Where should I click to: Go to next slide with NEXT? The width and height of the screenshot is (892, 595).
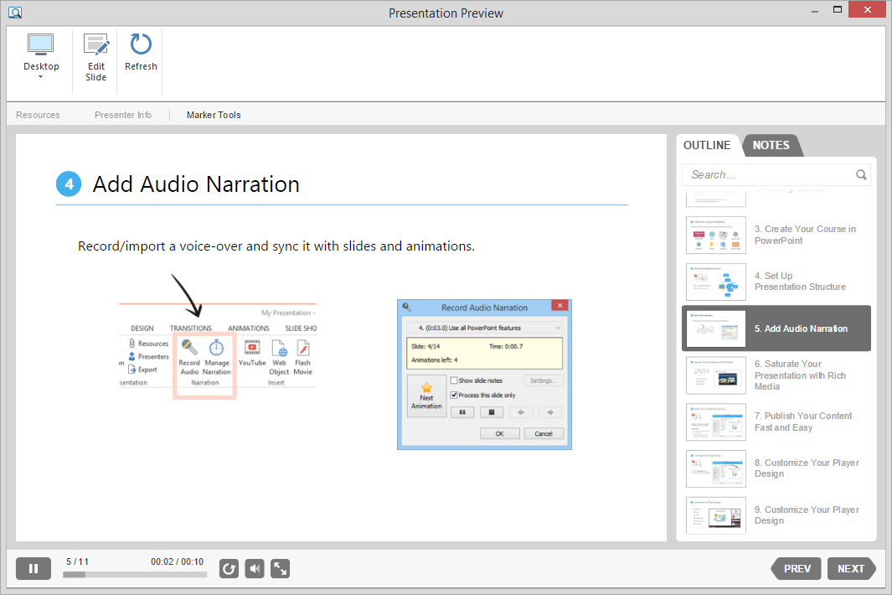coord(850,569)
